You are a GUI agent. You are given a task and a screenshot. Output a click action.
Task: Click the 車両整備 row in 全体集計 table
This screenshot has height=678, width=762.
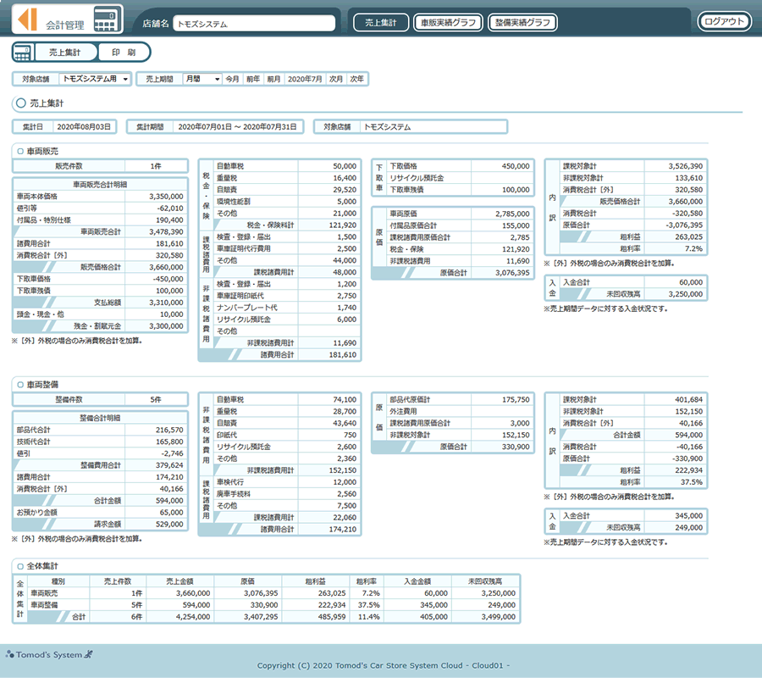pos(273,605)
